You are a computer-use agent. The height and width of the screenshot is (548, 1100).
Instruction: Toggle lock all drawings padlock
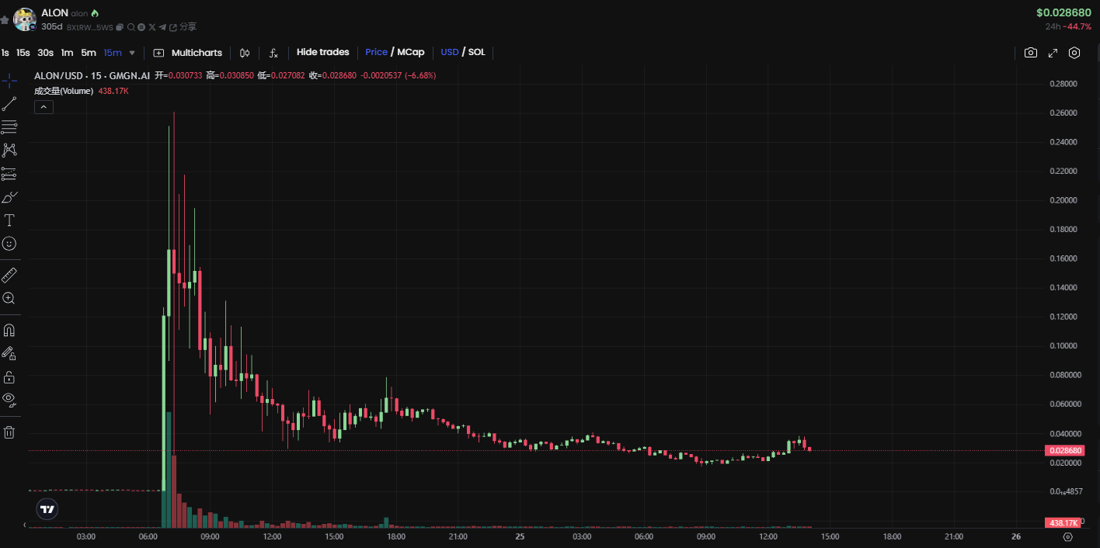pos(9,377)
